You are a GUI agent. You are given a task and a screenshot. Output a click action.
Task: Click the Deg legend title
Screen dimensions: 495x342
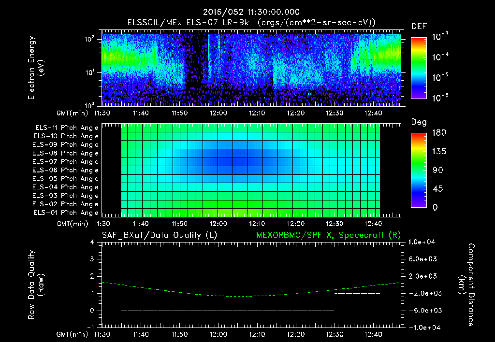click(419, 122)
